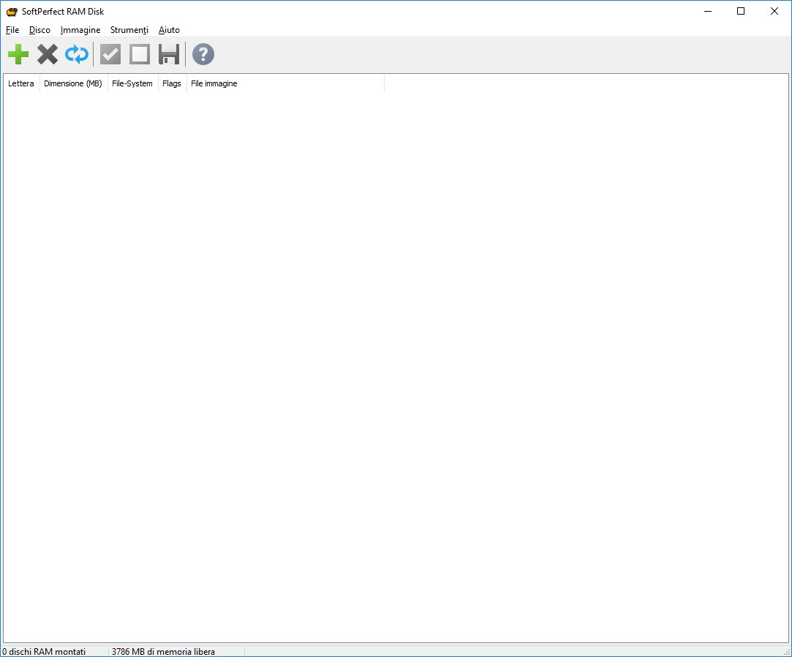Viewport: 792px width, 657px height.
Task: Sort by the Flags column header
Action: click(x=172, y=83)
